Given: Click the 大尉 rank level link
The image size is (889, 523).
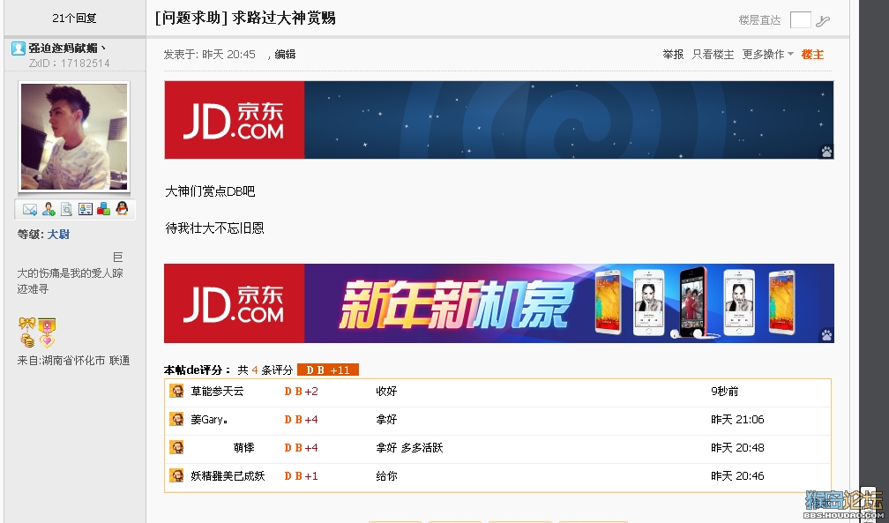Looking at the screenshot, I should tap(58, 235).
